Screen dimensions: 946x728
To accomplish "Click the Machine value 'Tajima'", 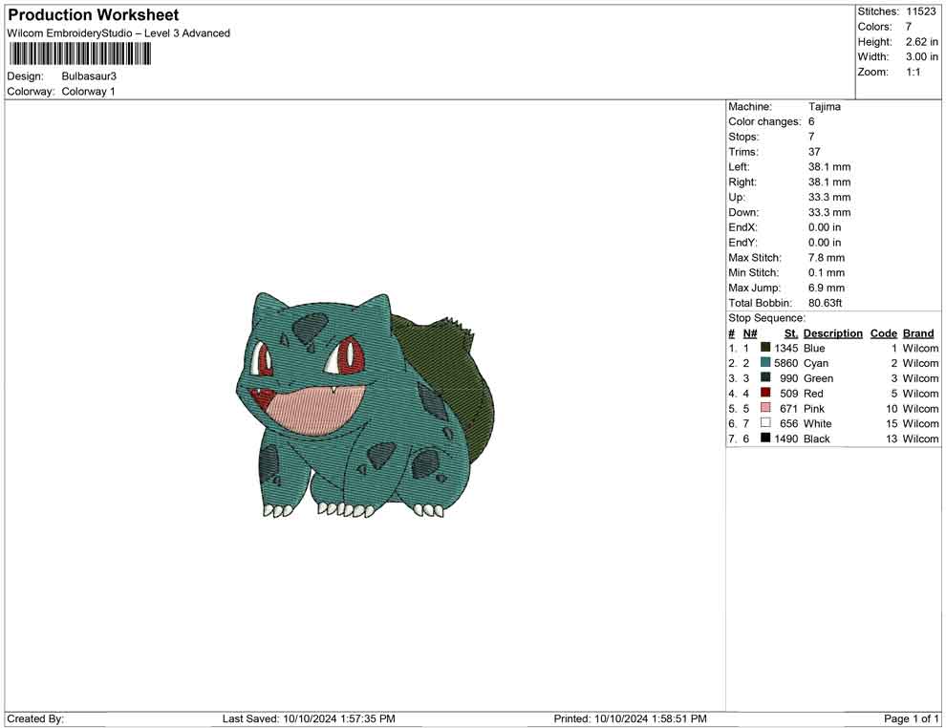I will [x=824, y=107].
